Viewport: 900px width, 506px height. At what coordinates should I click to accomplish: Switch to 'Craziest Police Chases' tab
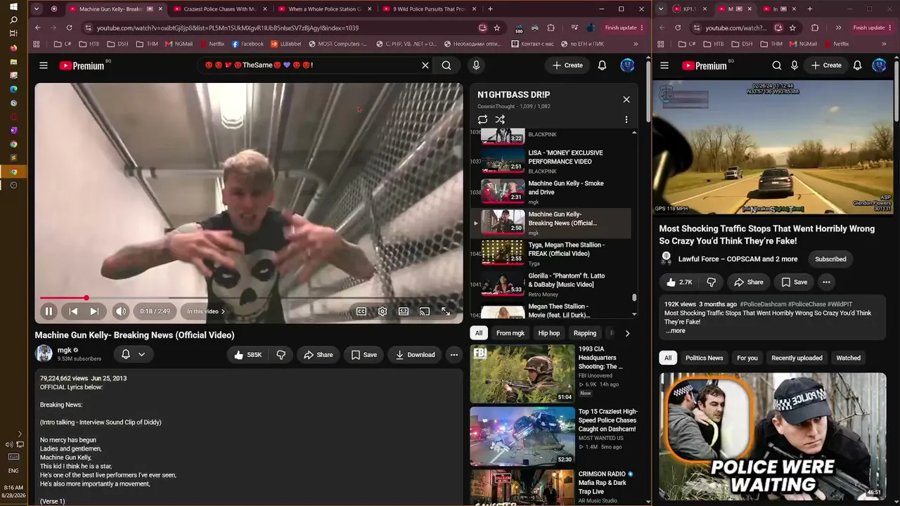[x=219, y=9]
